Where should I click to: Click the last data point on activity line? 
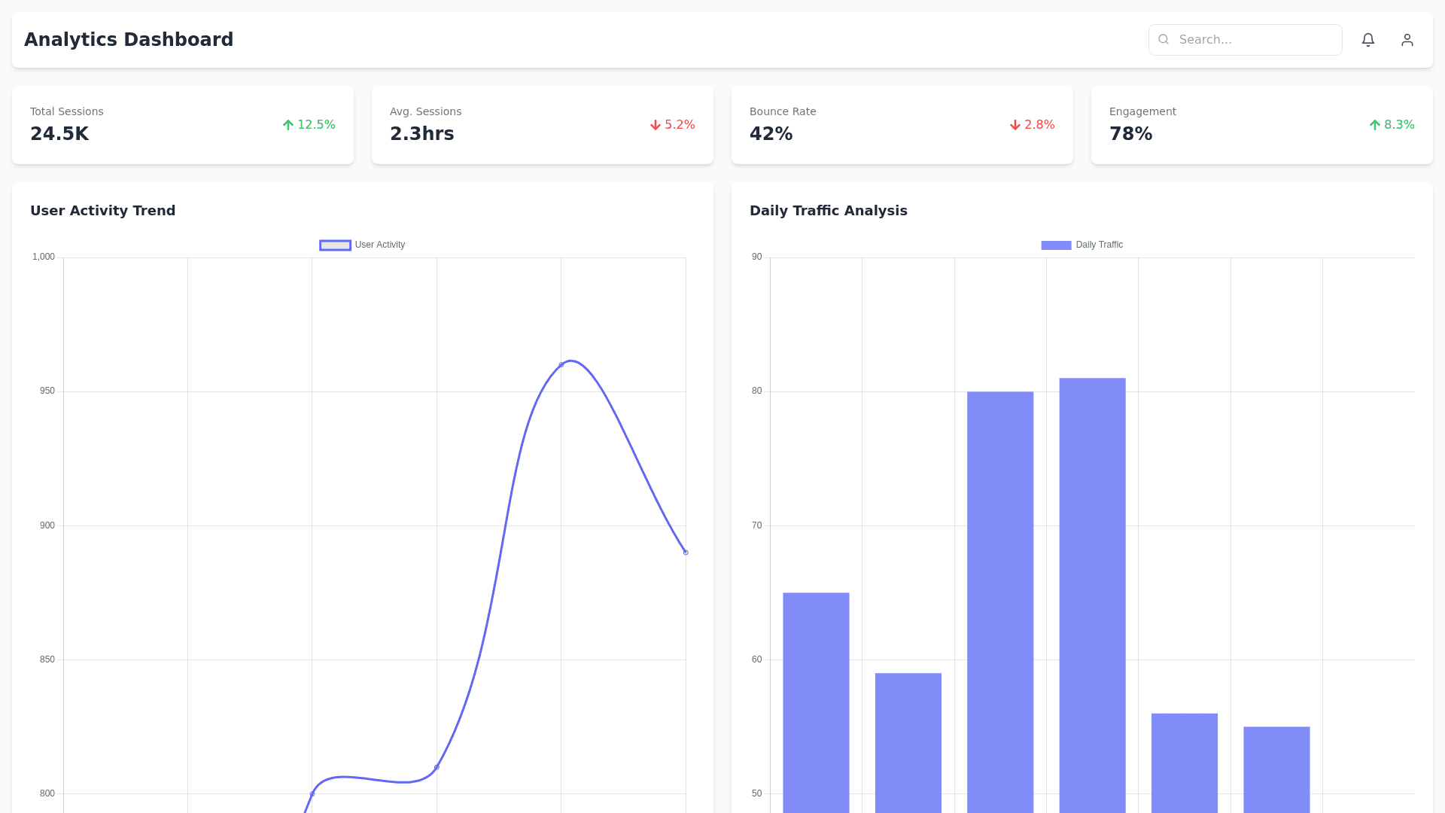[686, 553]
